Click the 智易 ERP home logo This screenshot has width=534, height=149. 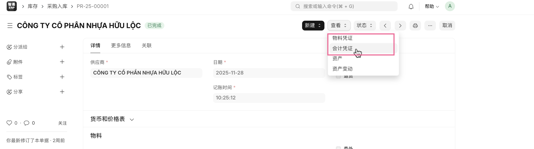point(12,6)
